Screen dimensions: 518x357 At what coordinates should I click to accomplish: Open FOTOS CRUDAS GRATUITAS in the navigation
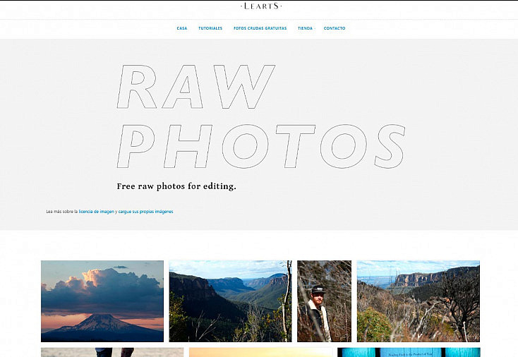tap(260, 28)
